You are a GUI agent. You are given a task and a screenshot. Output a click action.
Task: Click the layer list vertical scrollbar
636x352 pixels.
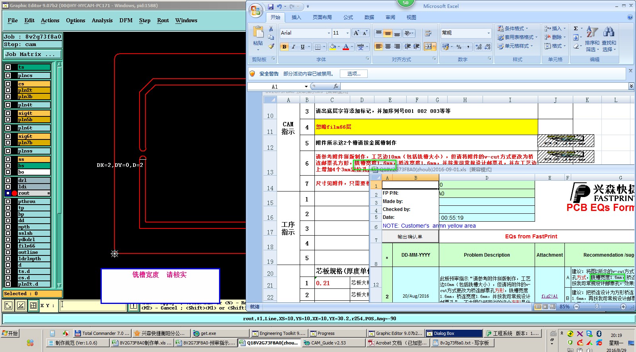60,174
